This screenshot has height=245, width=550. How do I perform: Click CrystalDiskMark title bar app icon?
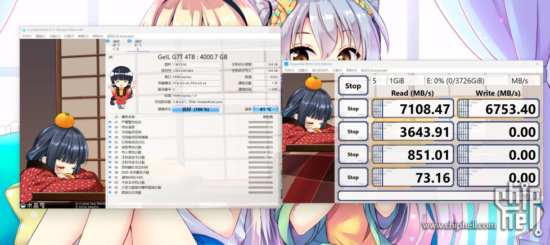[287, 64]
